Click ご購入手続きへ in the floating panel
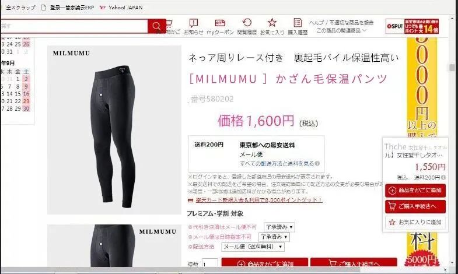 click(x=415, y=206)
